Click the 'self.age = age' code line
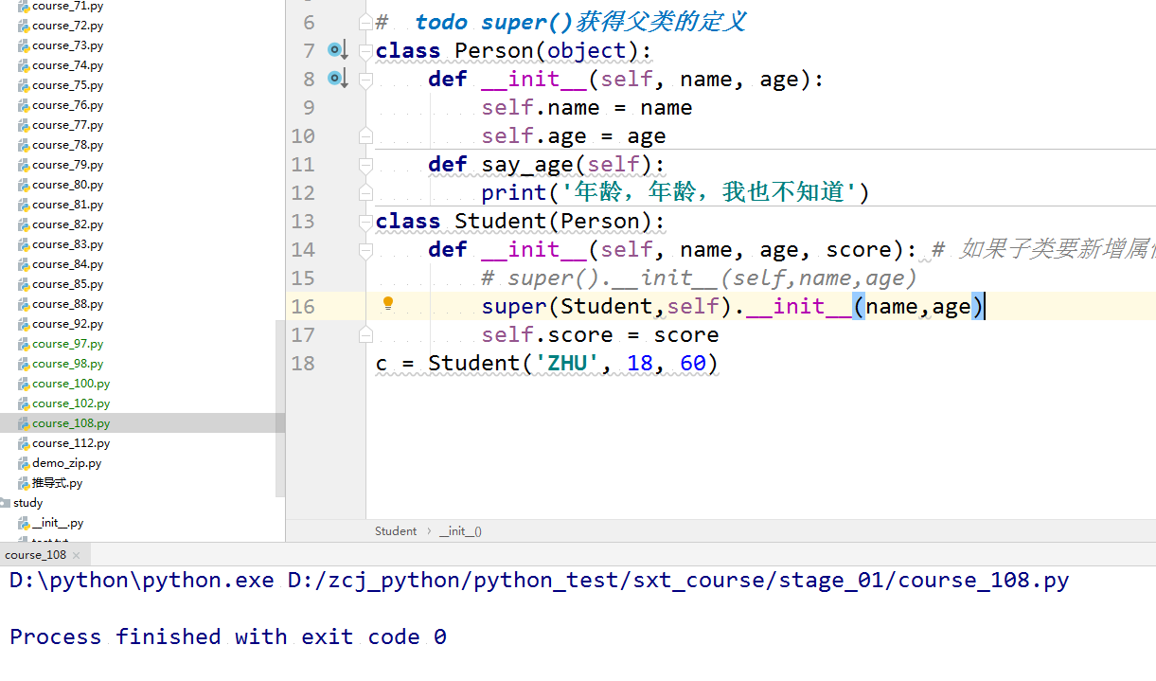Screen dimensions: 1156x681 coord(573,135)
